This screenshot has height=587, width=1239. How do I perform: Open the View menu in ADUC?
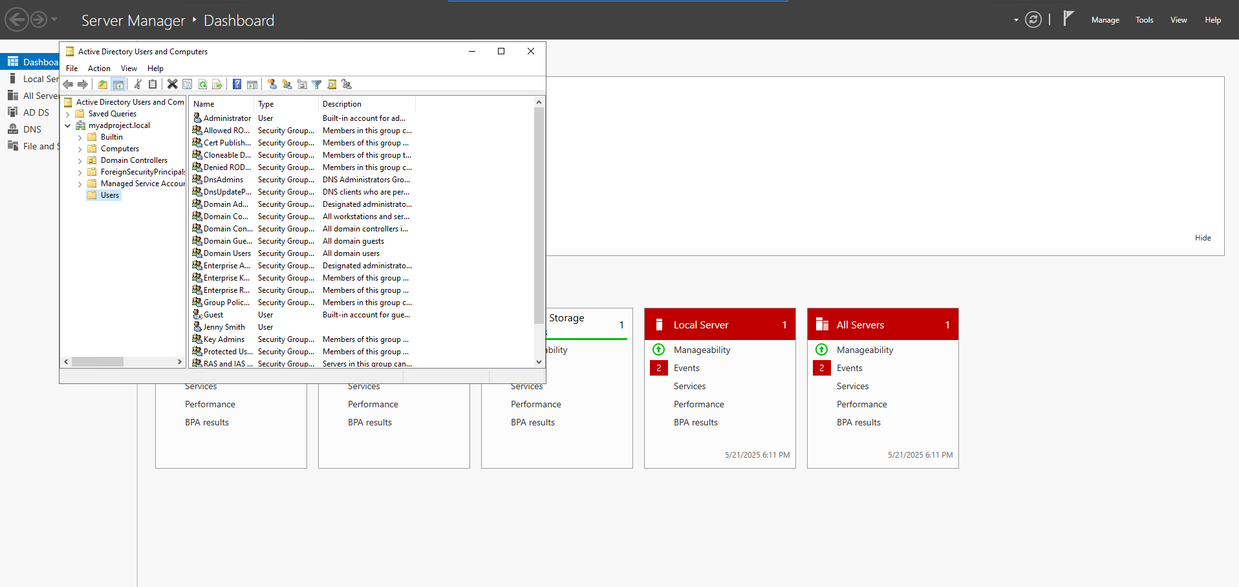click(x=129, y=69)
